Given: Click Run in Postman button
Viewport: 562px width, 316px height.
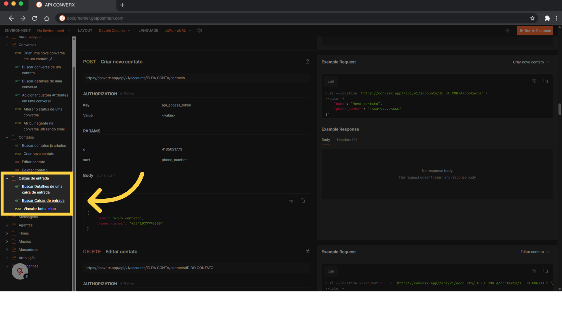Looking at the screenshot, I should [535, 30].
